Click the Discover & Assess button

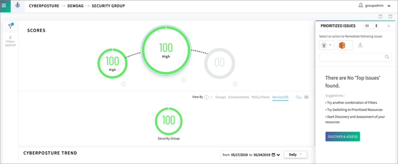click(x=343, y=137)
